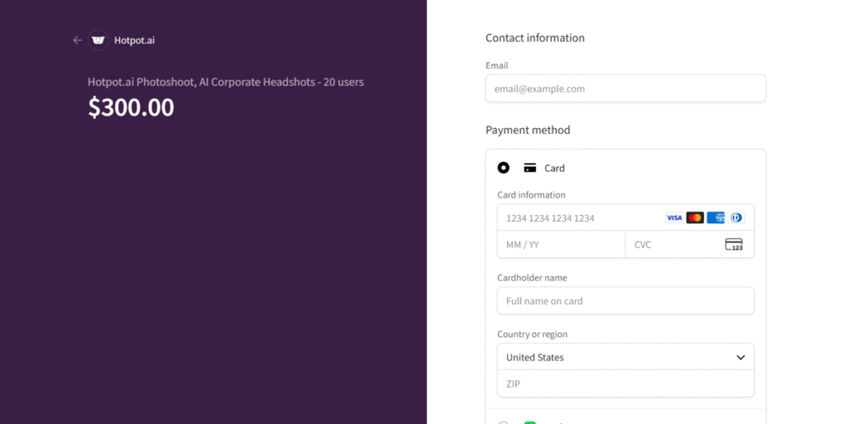Select the Diners Club brand icon

coord(736,218)
